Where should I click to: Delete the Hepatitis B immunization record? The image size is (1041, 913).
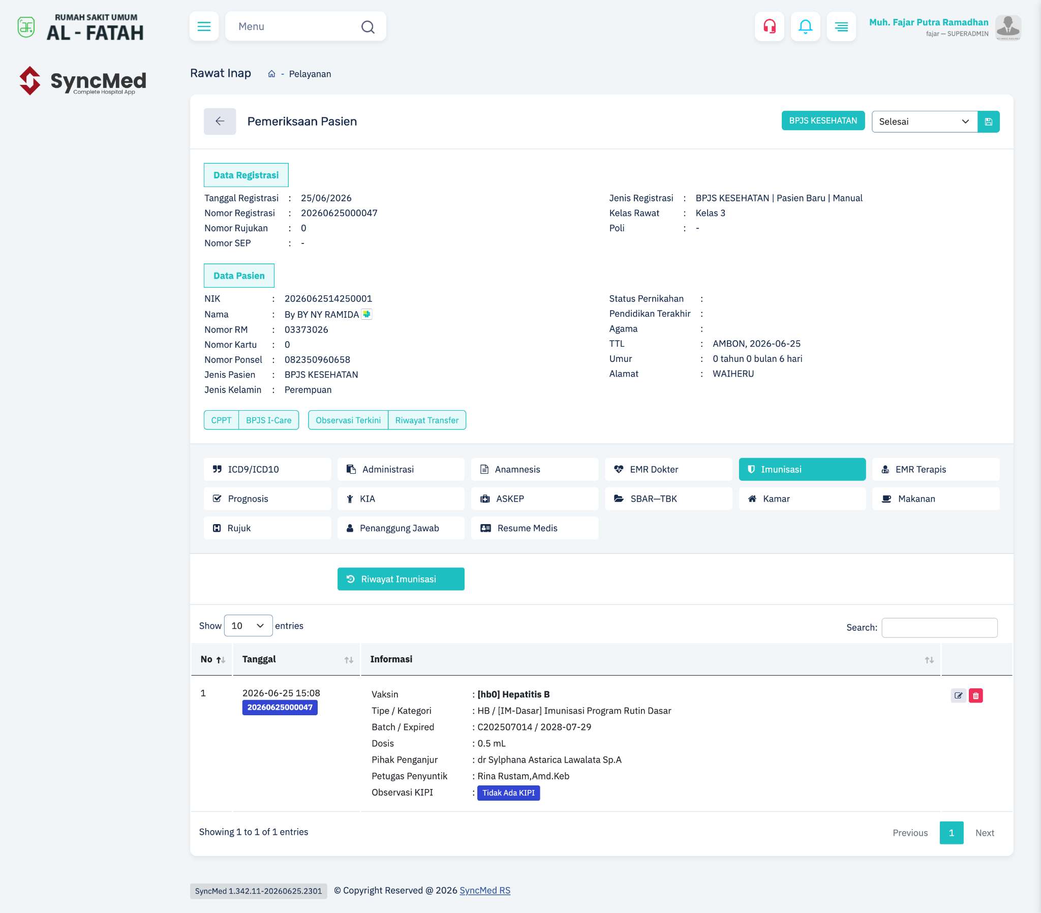(975, 695)
